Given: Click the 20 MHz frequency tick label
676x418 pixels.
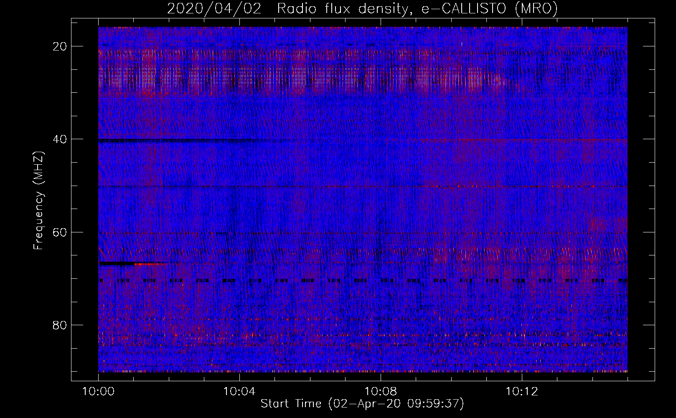Looking at the screenshot, I should pyautogui.click(x=60, y=46).
